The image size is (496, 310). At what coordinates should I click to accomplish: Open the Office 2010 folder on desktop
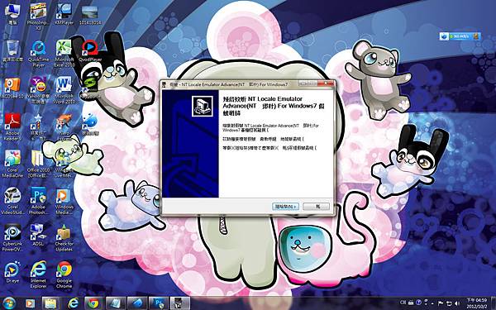coord(38,165)
